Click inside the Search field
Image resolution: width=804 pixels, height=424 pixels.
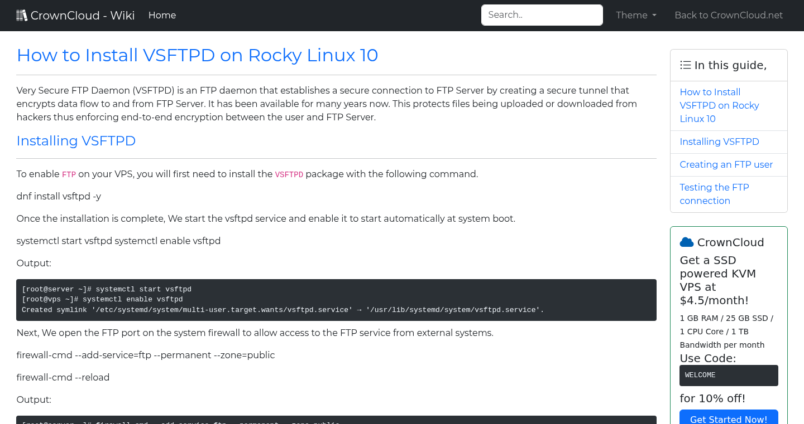542,14
